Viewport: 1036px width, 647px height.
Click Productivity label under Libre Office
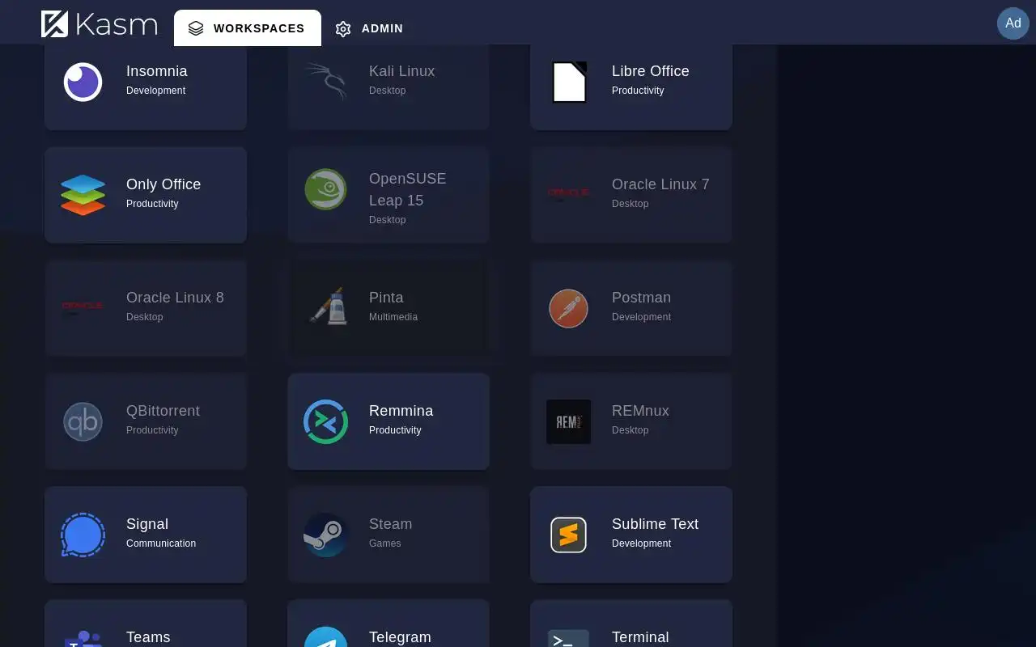click(638, 91)
